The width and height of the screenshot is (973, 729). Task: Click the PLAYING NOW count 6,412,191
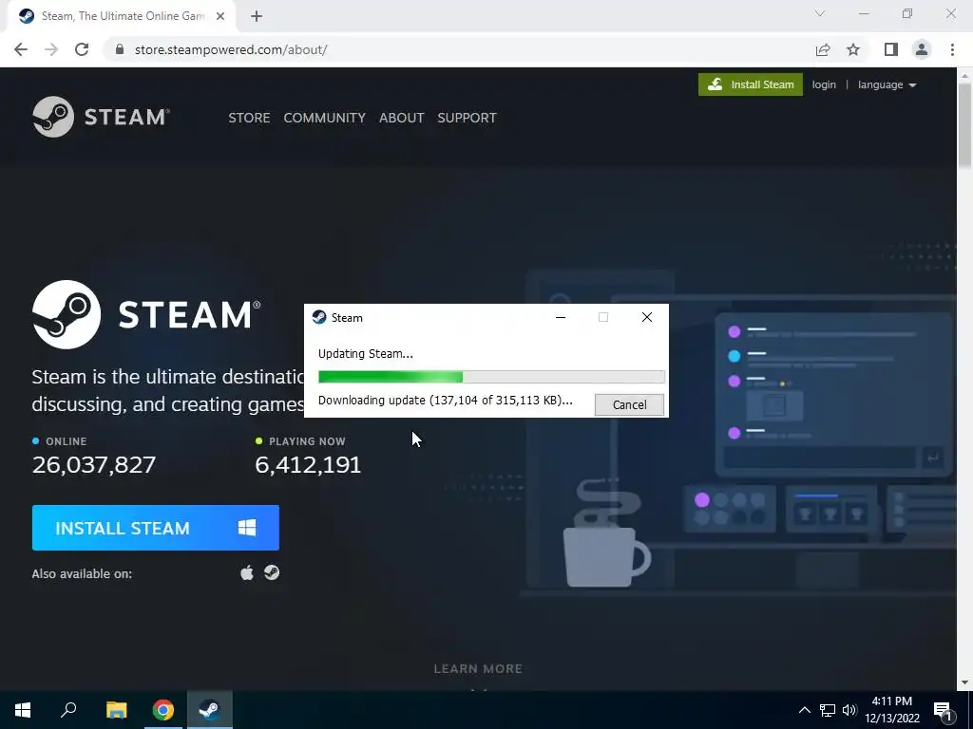[308, 465]
